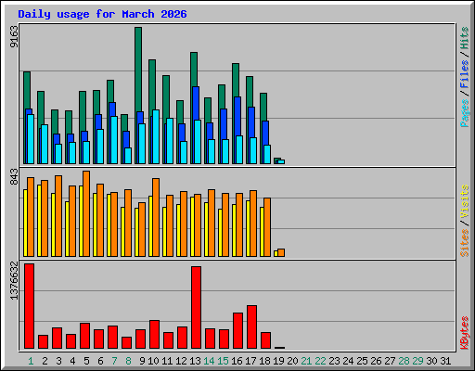The width and height of the screenshot is (475, 371).
Task: Click day 31 on the x-axis
Action: [x=445, y=361]
